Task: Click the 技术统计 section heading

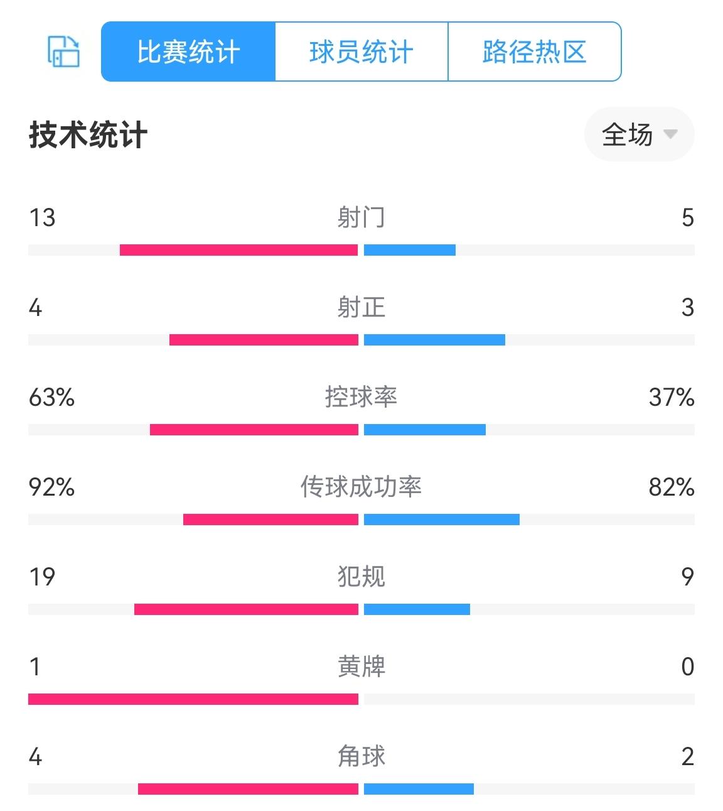Action: [x=88, y=135]
